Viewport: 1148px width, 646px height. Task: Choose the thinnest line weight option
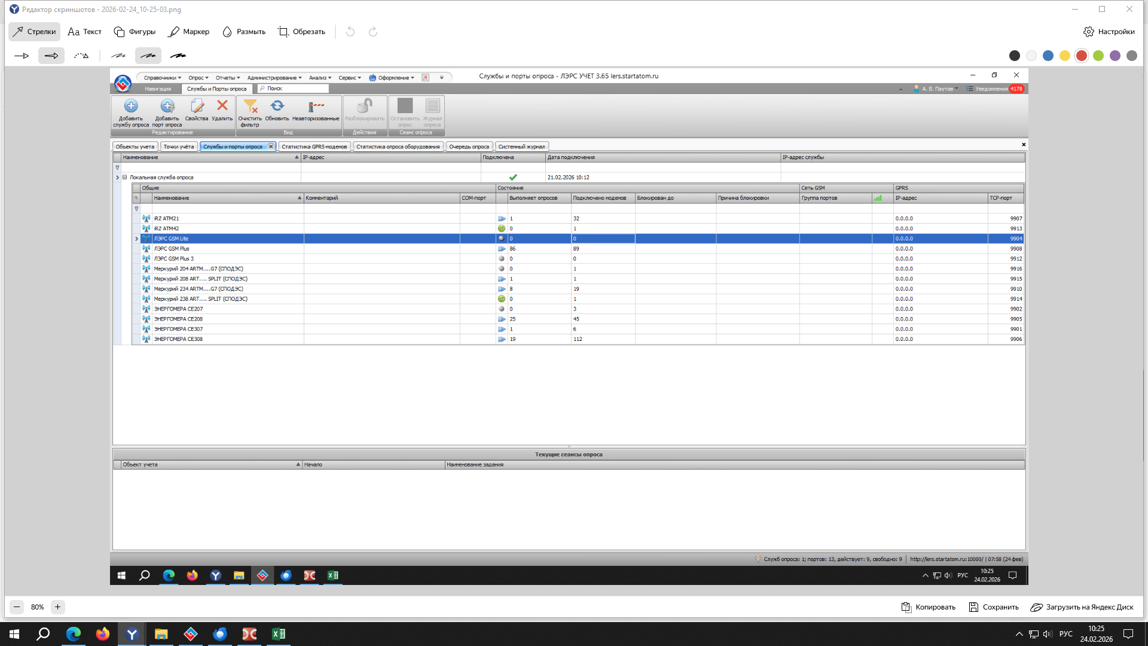[118, 56]
